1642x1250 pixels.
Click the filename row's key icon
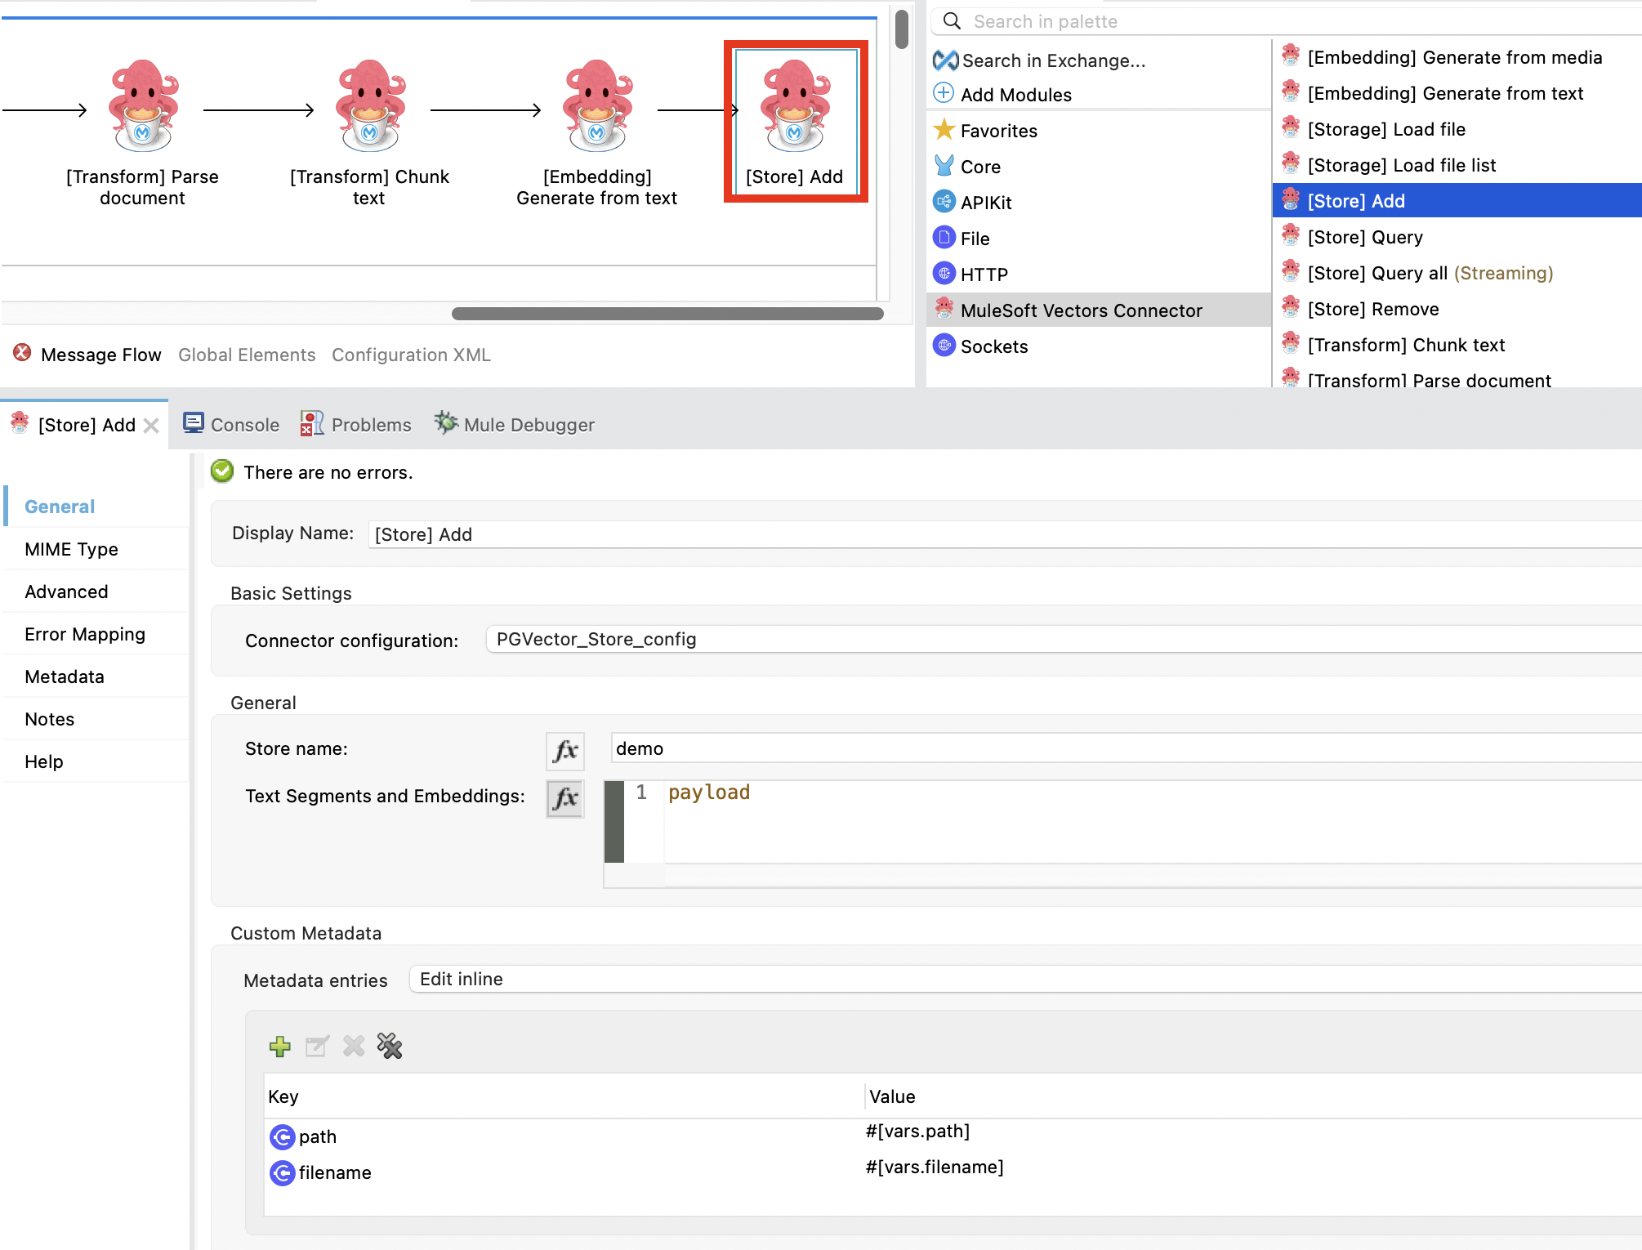point(283,1172)
